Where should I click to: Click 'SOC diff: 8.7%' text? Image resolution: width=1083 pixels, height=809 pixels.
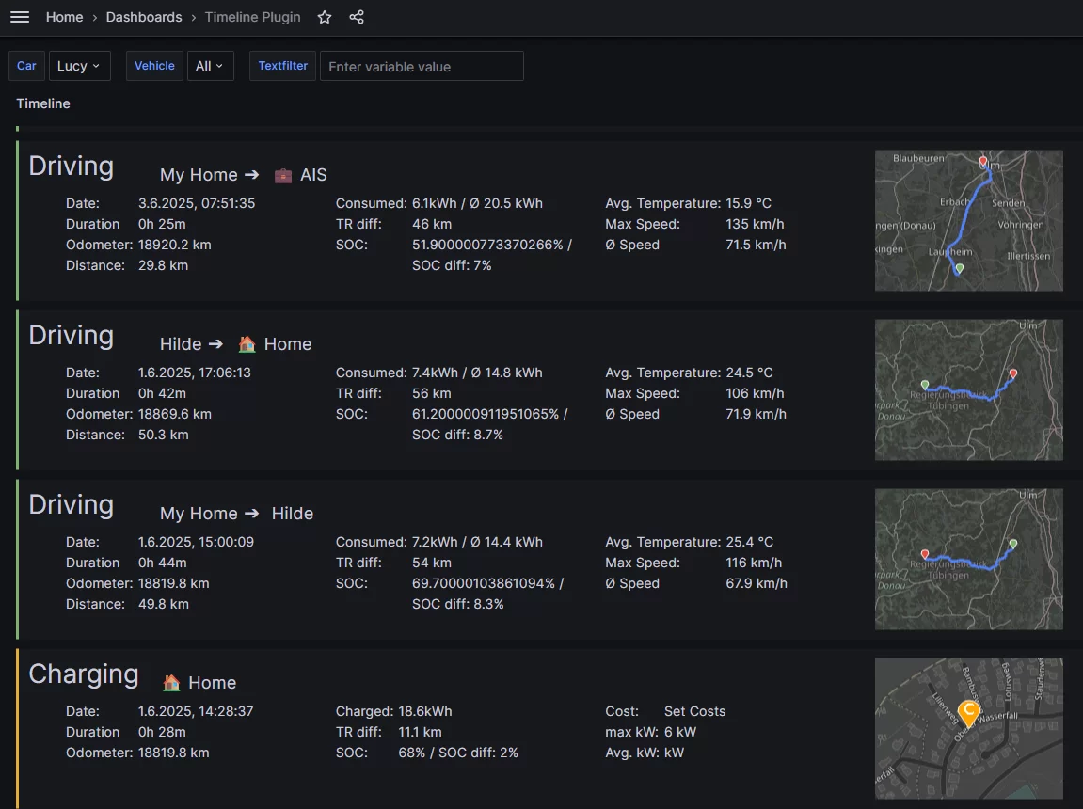(457, 435)
